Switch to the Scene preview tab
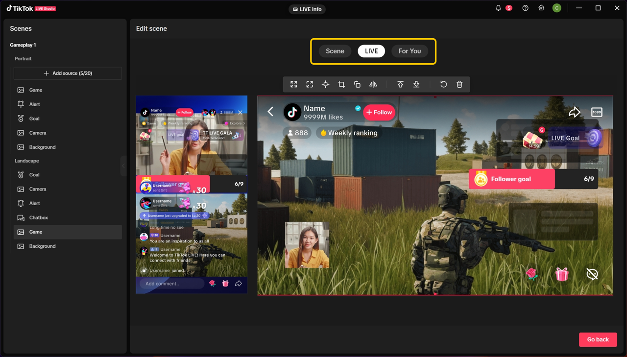This screenshot has width=627, height=357. click(x=335, y=51)
